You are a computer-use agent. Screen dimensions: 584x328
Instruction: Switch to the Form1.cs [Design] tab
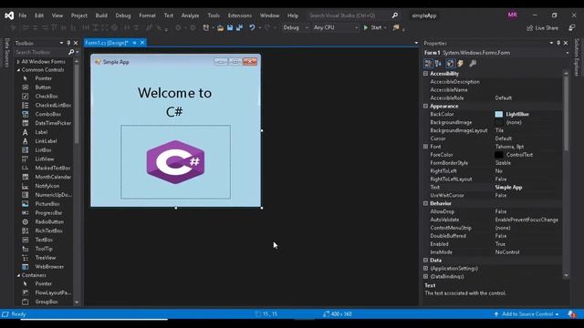(x=107, y=43)
